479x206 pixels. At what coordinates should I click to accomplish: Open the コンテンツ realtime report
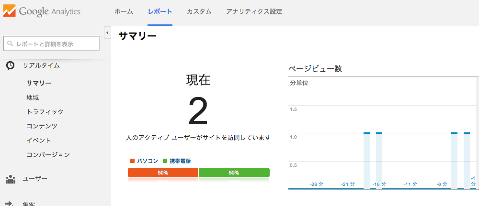tap(42, 126)
